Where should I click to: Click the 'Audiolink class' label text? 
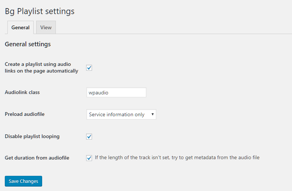click(x=22, y=92)
